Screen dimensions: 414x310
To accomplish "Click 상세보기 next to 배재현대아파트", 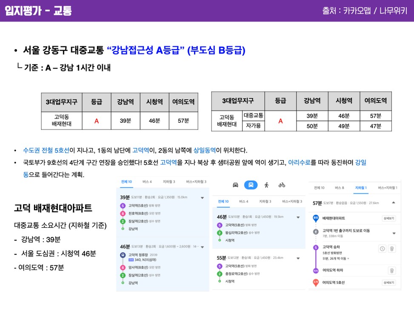I will click(x=388, y=218).
